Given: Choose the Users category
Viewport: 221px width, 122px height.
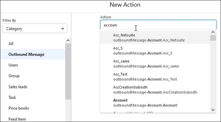Looking at the screenshot, I should [x=13, y=65].
